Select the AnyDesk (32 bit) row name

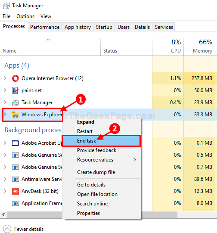tap(40, 191)
